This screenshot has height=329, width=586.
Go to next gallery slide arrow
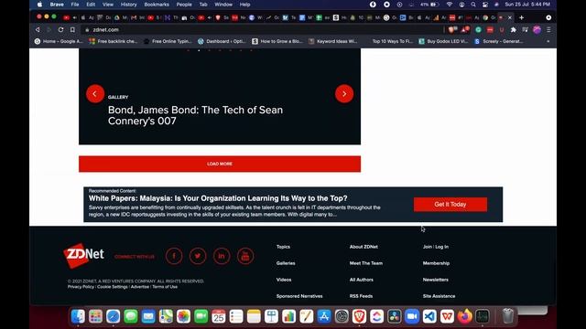point(344,93)
